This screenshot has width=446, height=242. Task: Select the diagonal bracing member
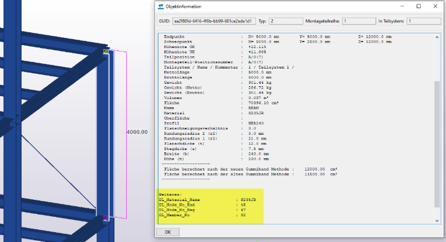[59, 172]
